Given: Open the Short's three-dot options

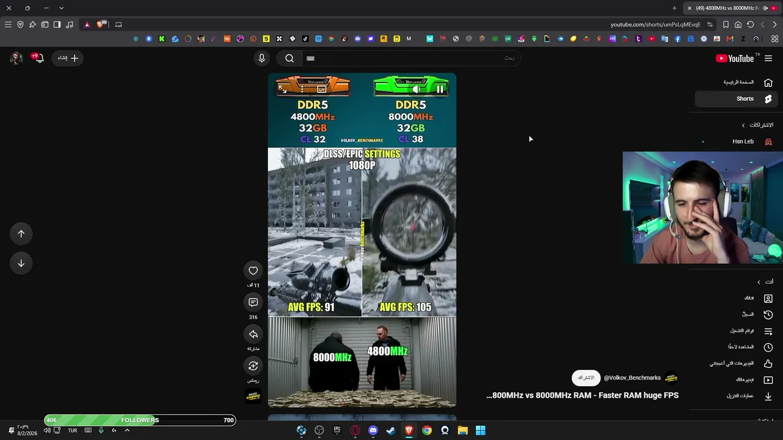Looking at the screenshot, I should click(x=302, y=89).
